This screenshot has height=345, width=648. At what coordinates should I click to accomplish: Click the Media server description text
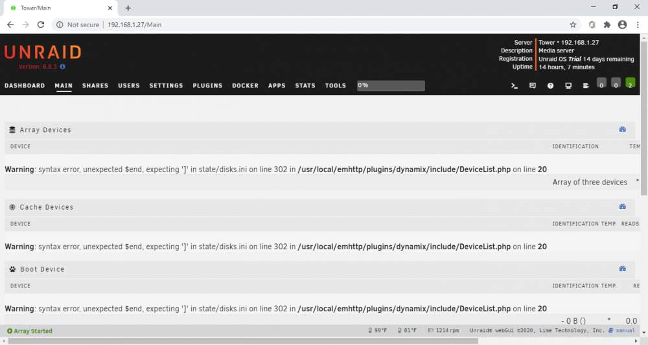tap(556, 50)
